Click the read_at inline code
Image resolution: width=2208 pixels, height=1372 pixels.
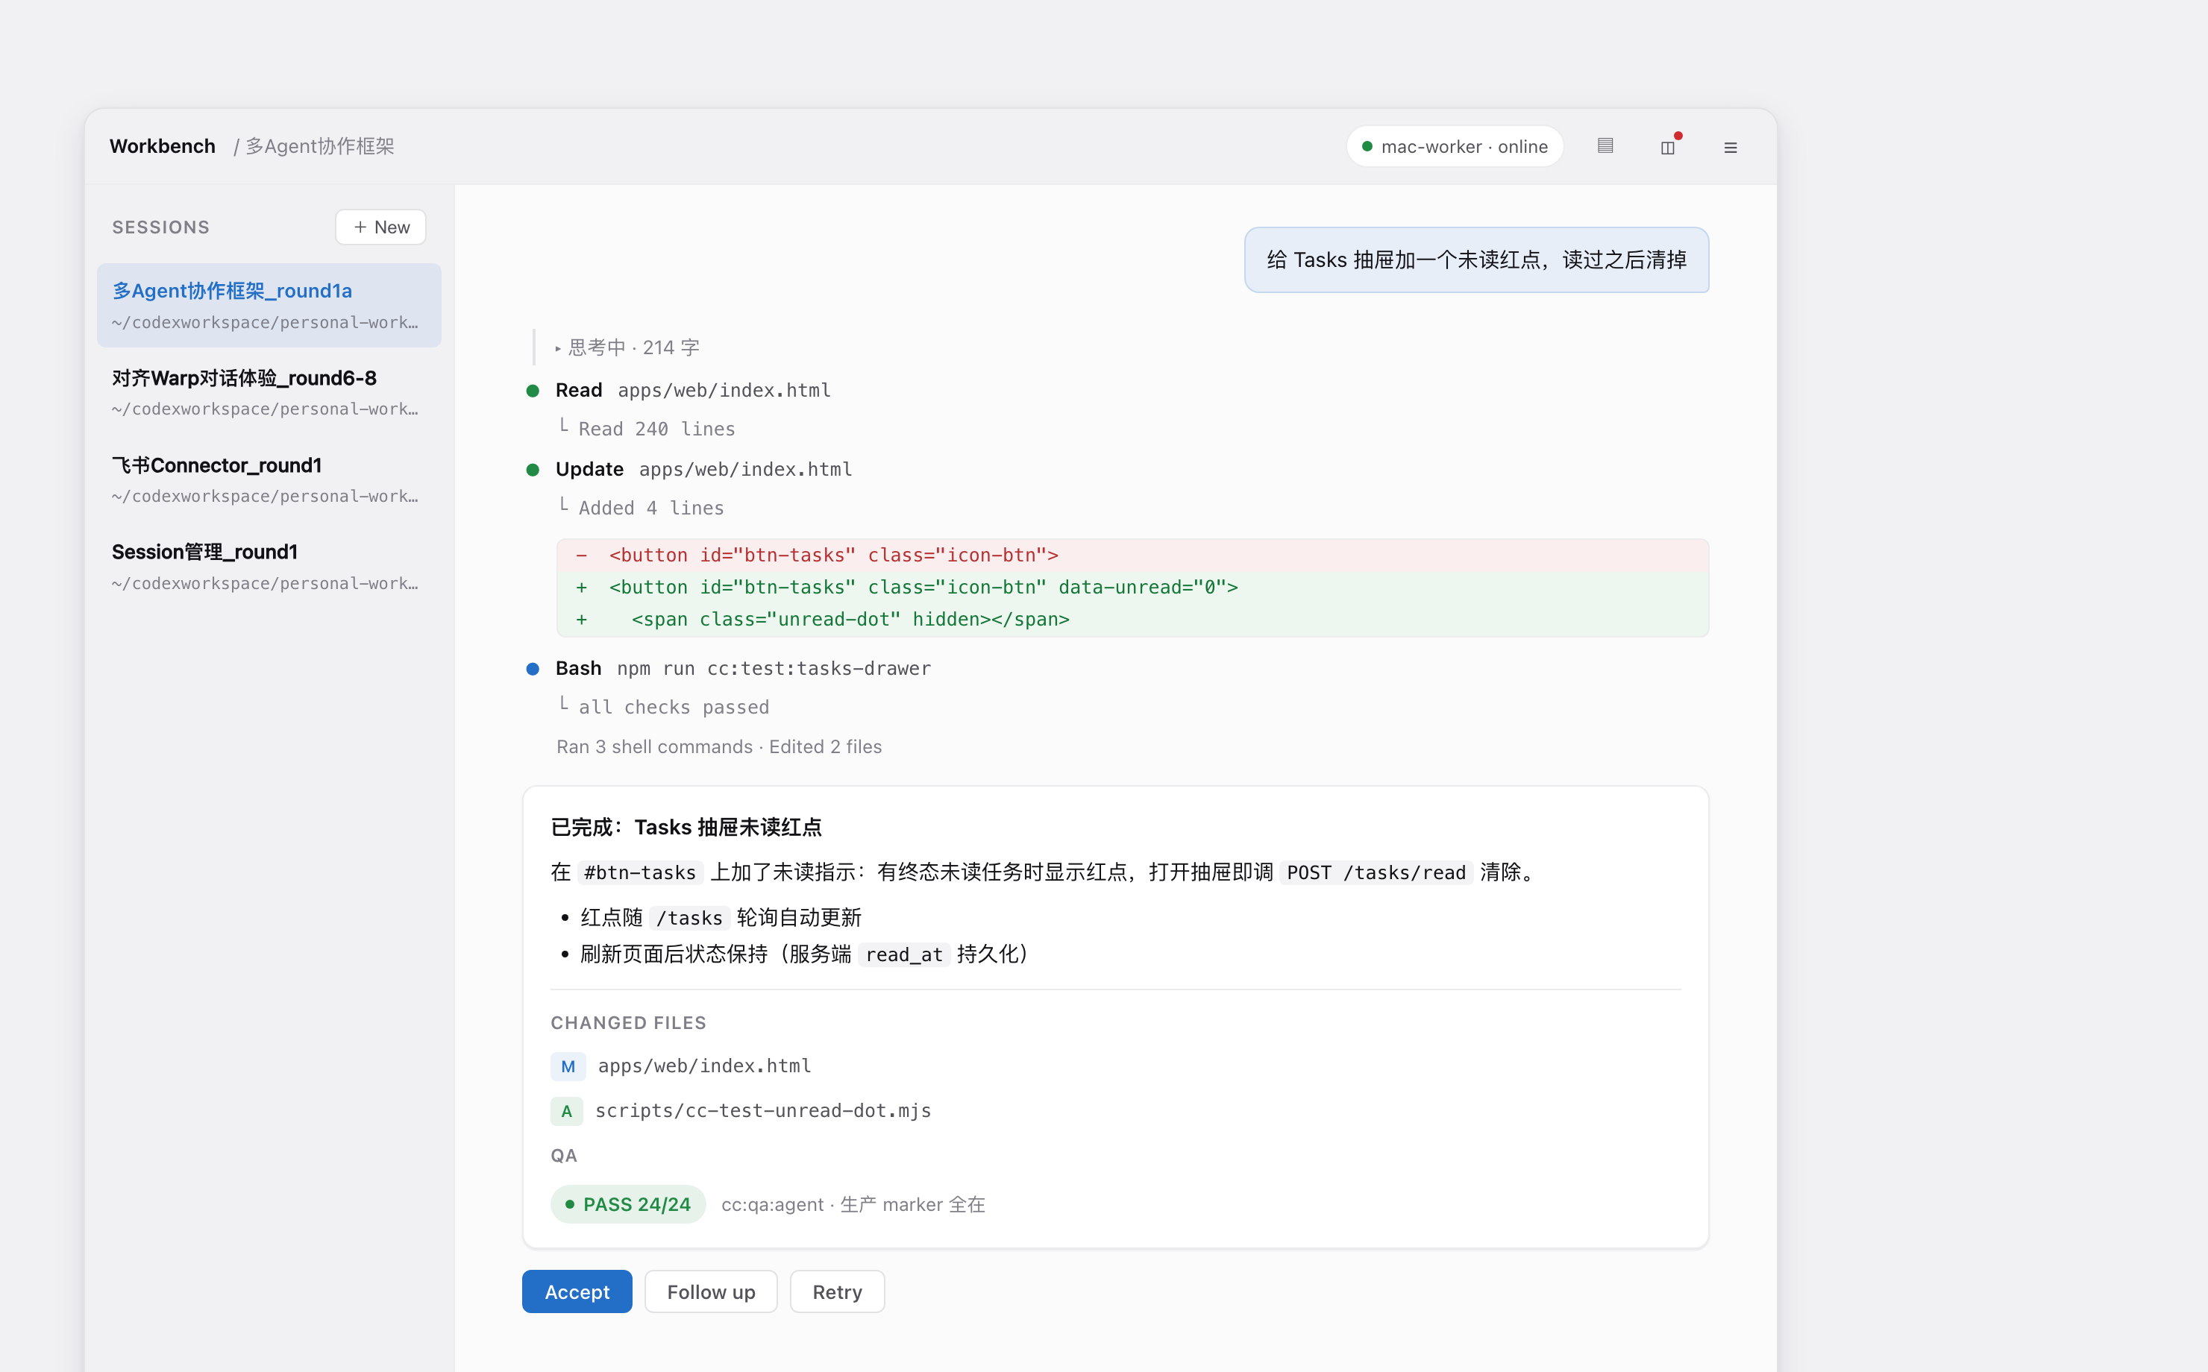point(904,954)
